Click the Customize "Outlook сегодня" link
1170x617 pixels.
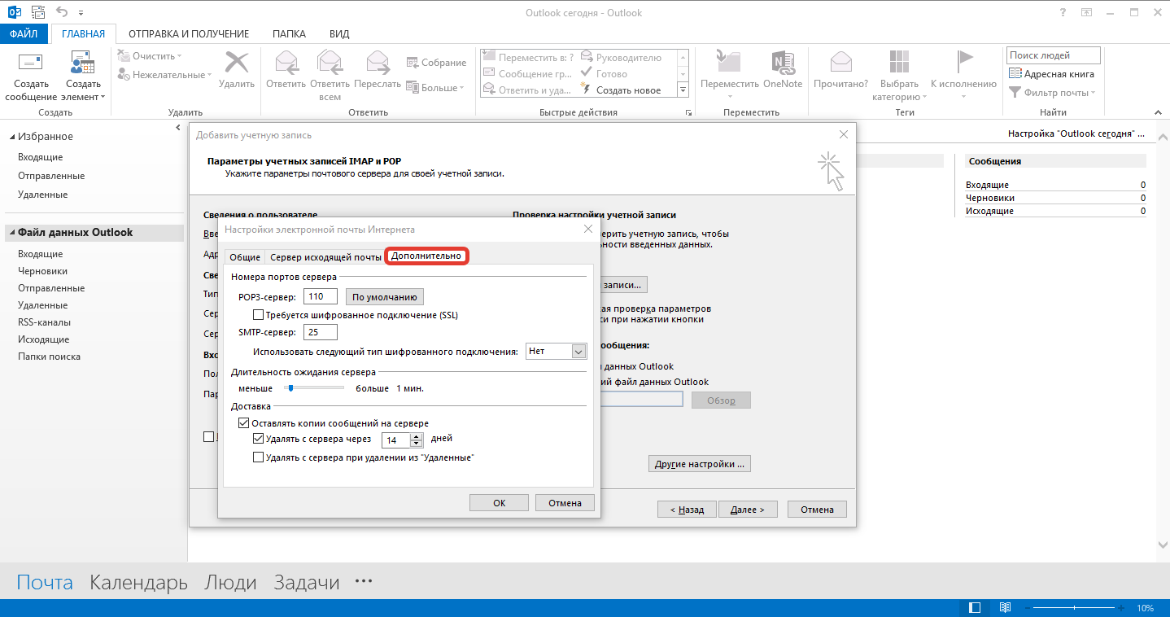tap(1076, 133)
